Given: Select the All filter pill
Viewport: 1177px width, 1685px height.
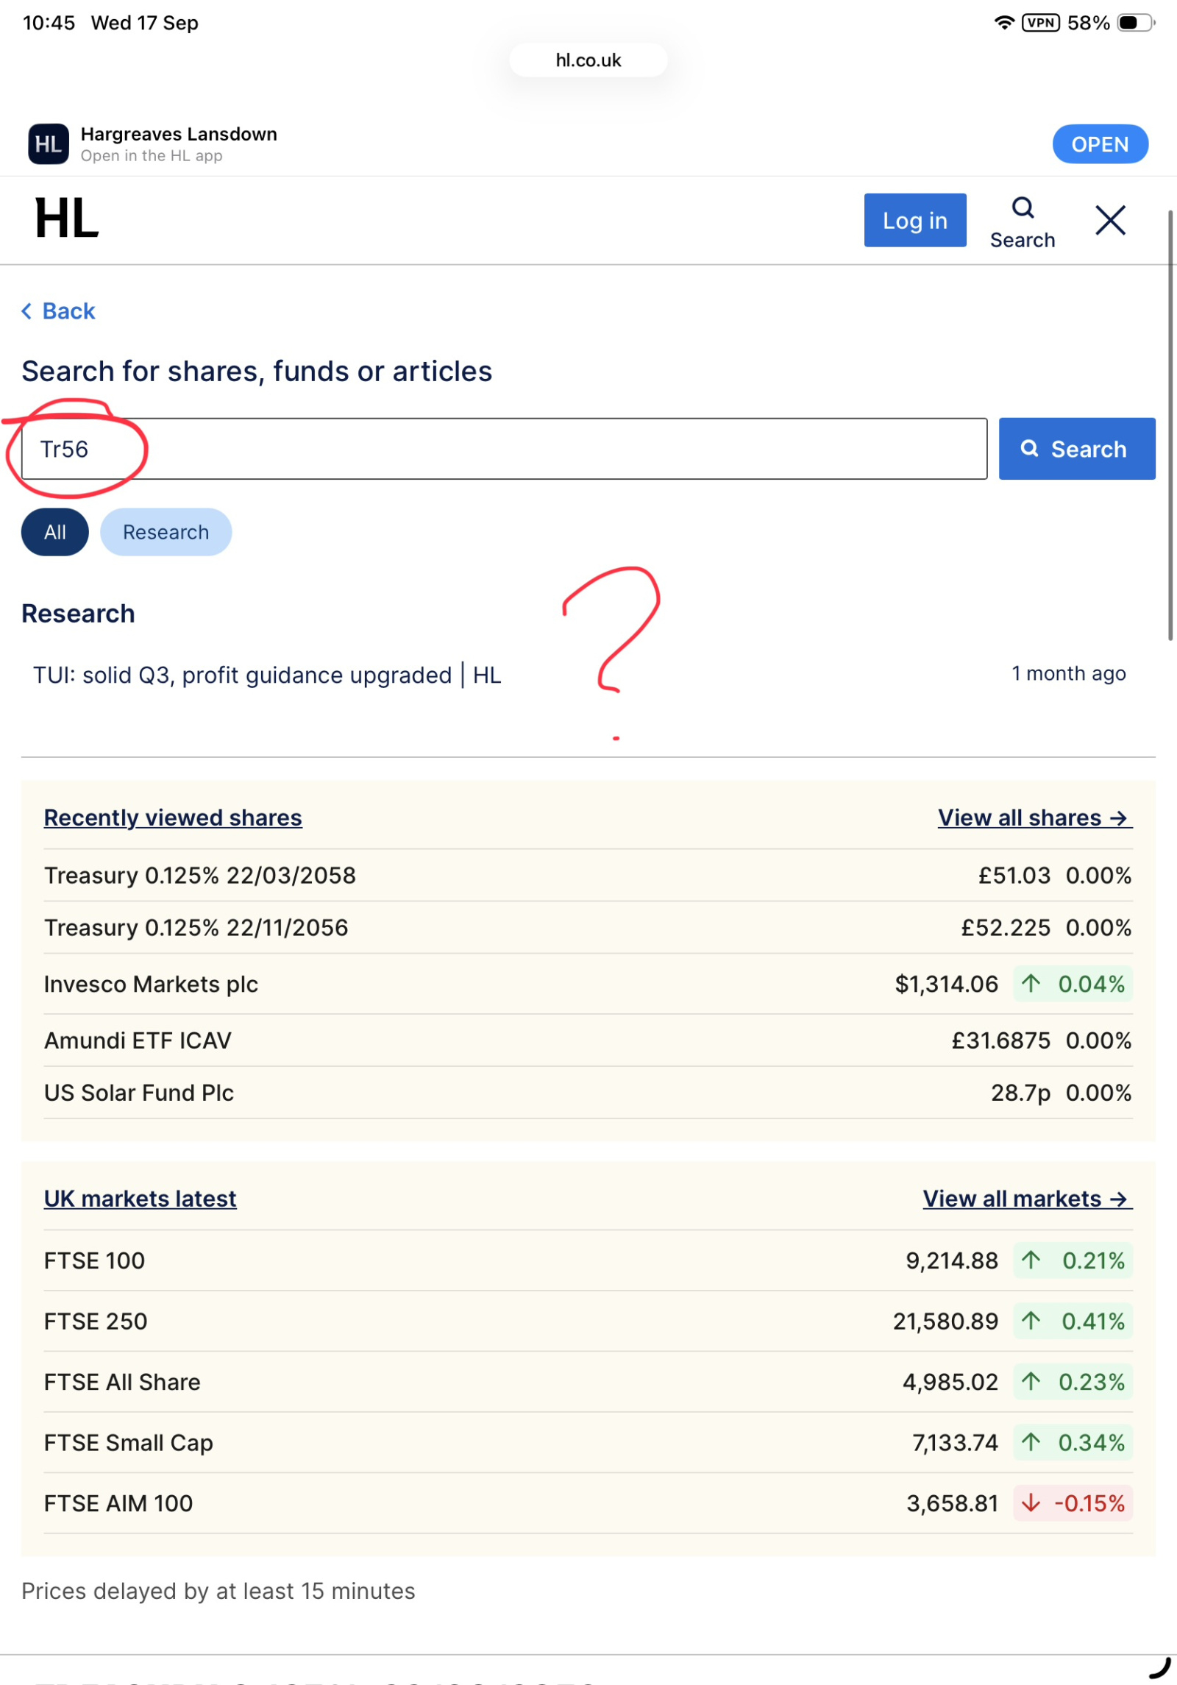Looking at the screenshot, I should [55, 532].
